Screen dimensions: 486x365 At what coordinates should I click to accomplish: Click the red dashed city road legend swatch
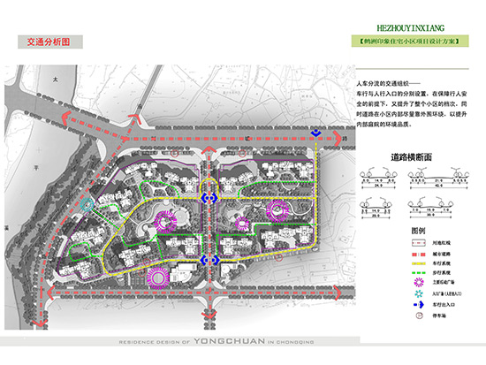pos(419,255)
